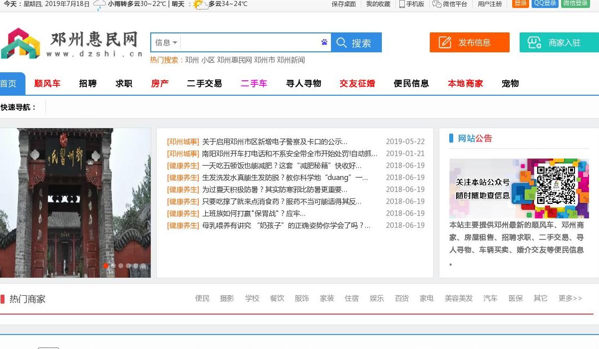Viewport: 599px width, 349px height.
Task: Open the 顺风车 navigation item
Action: pyautogui.click(x=47, y=83)
